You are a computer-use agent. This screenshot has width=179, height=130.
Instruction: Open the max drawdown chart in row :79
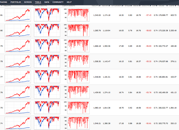point(47,46)
